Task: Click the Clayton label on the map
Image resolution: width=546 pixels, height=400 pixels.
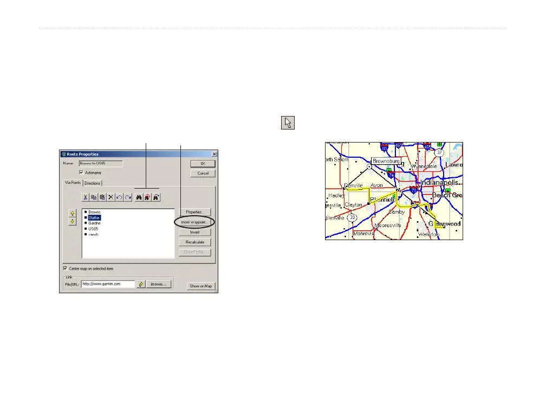Action: 353,205
